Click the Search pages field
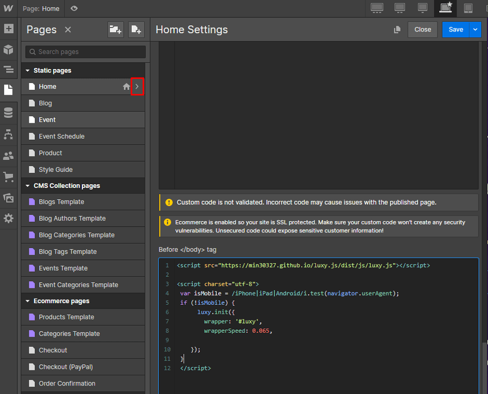488x394 pixels. click(x=86, y=52)
